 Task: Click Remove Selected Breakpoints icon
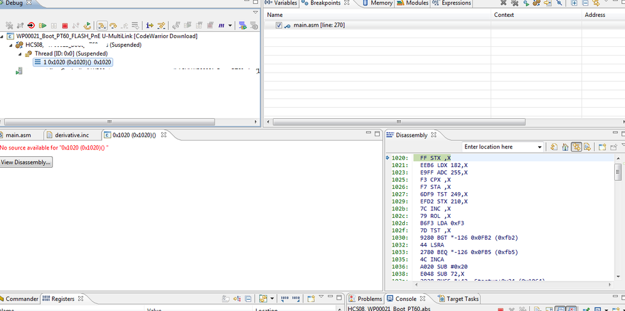click(504, 3)
